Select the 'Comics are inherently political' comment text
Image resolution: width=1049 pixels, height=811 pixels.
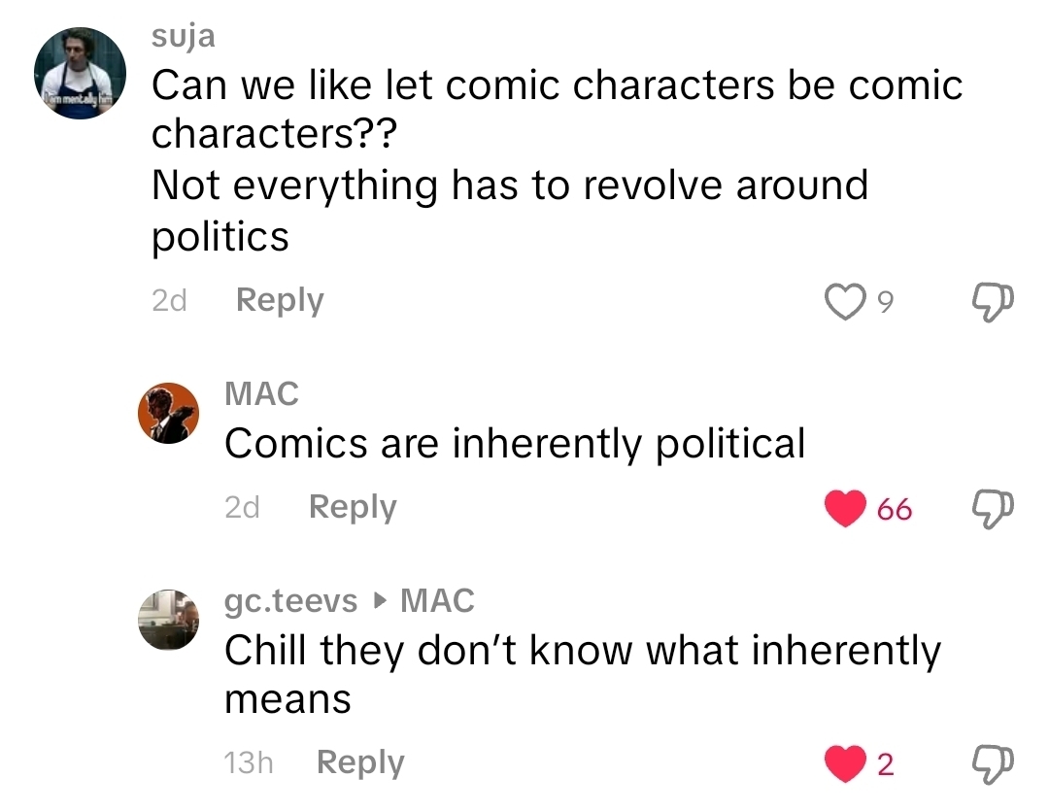515,445
